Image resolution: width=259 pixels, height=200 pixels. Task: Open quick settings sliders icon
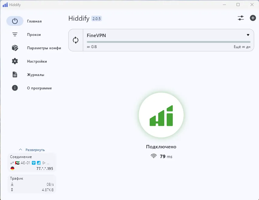click(240, 18)
